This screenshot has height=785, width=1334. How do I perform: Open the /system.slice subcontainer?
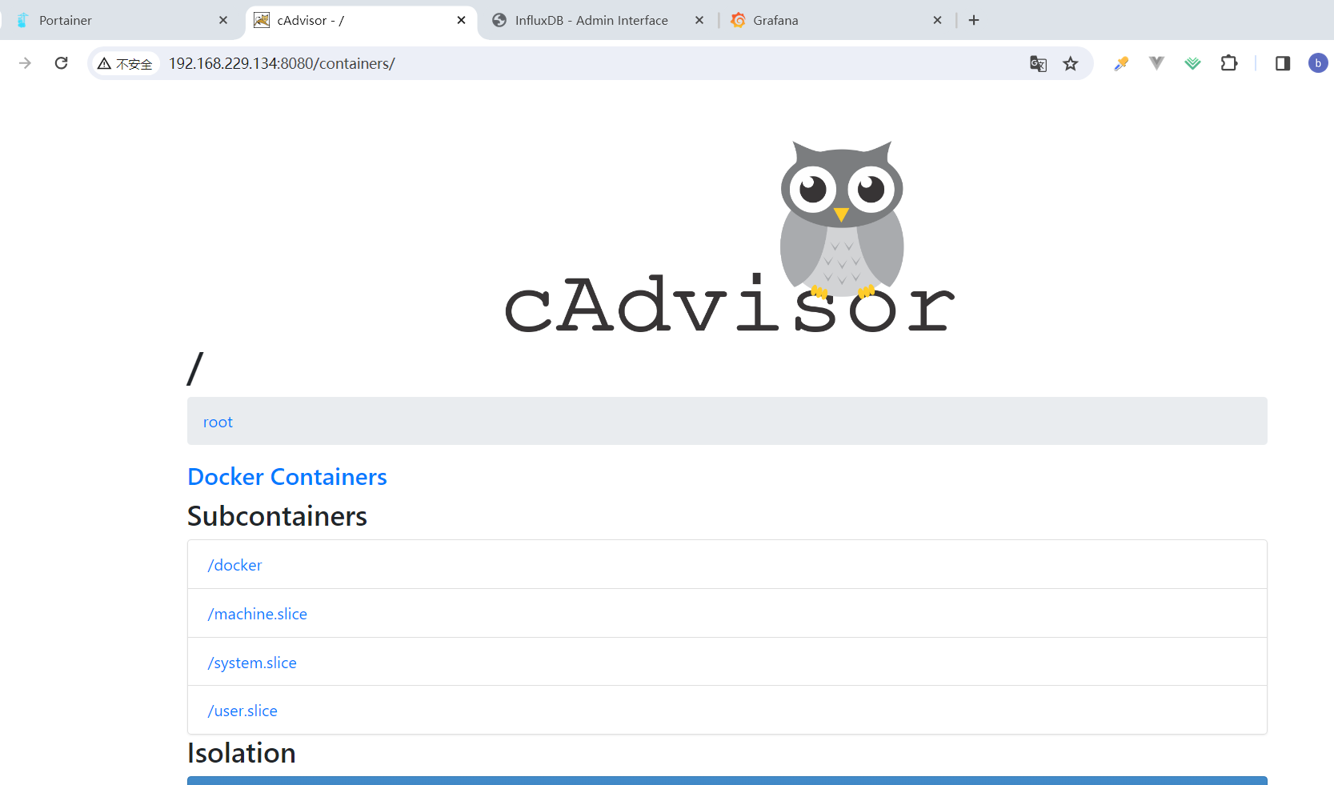(x=252, y=663)
